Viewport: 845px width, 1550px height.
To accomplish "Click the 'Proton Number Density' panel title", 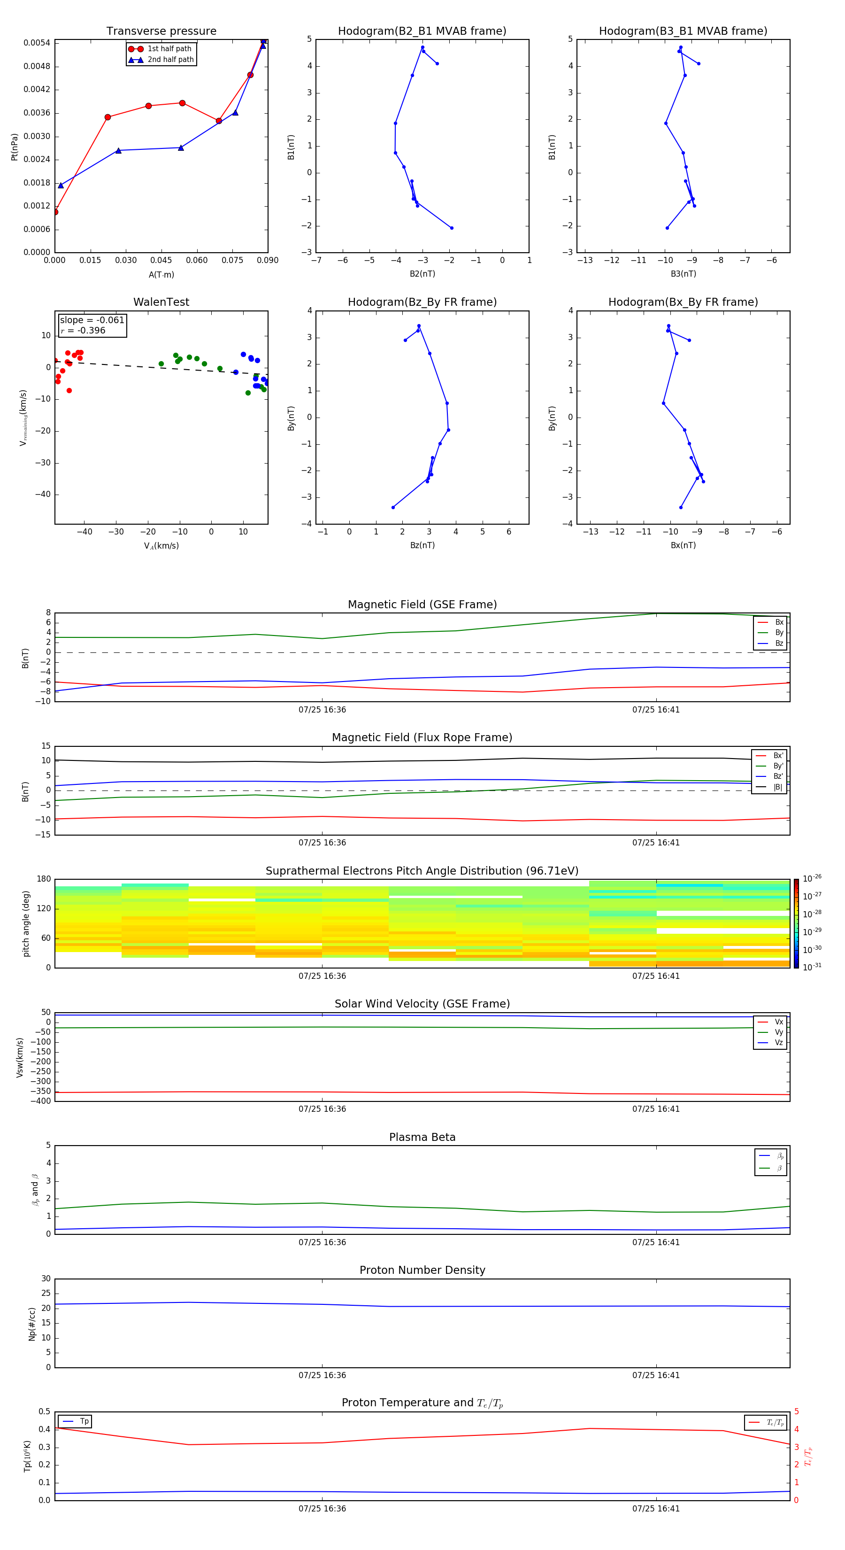I will 422,1270.
